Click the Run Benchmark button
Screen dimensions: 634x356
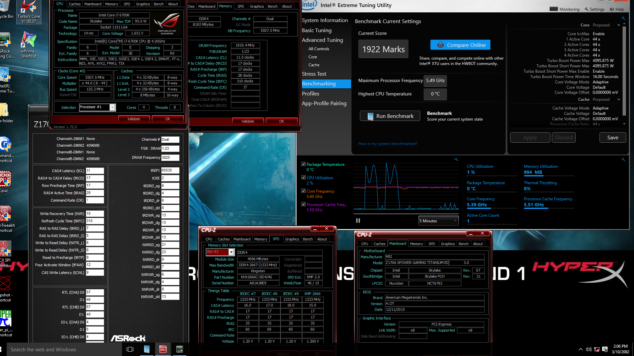click(x=390, y=116)
